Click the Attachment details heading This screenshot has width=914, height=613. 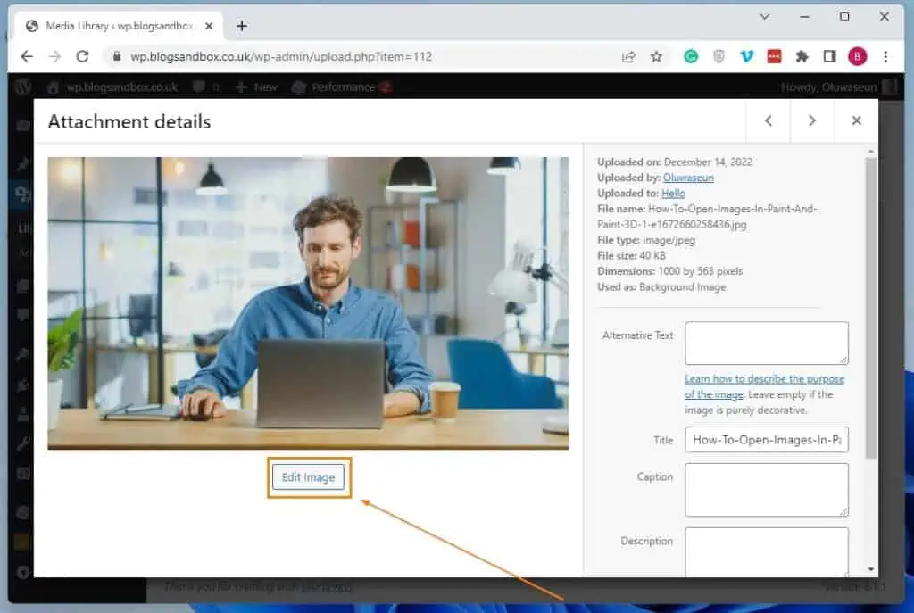click(x=129, y=121)
